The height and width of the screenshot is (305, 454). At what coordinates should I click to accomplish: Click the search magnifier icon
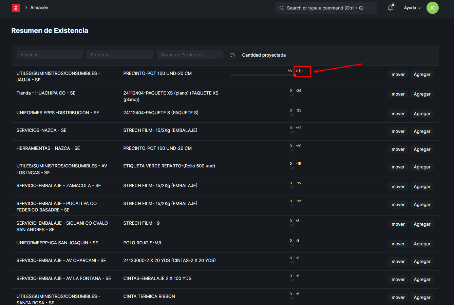282,8
